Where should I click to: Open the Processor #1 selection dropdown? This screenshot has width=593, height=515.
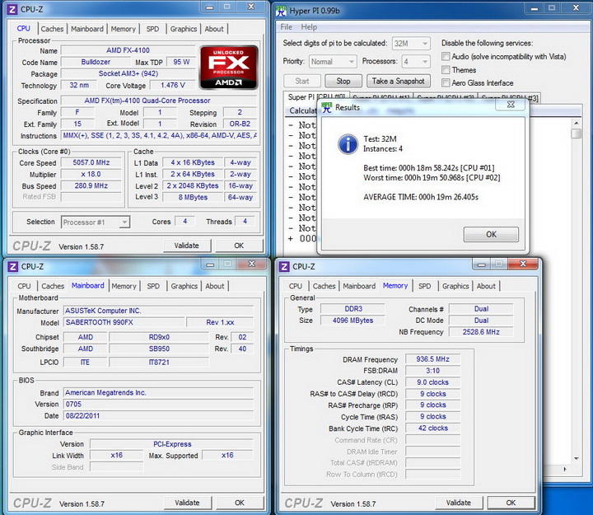[x=96, y=222]
